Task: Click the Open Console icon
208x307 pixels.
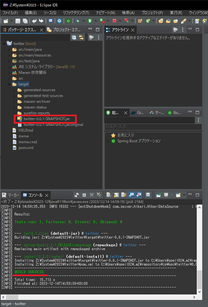Action: coord(178,195)
